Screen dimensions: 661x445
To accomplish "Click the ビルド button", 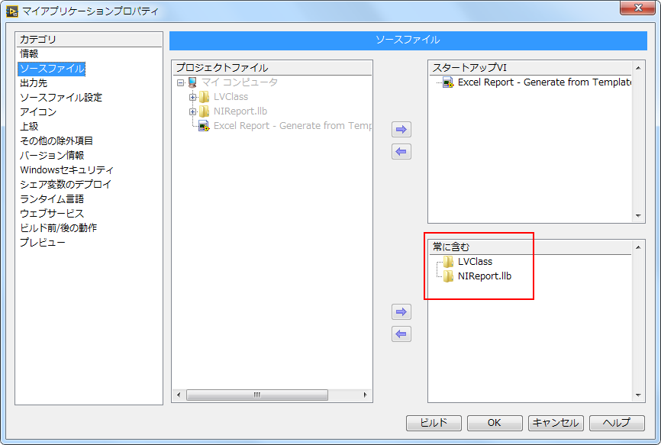I will tap(434, 423).
